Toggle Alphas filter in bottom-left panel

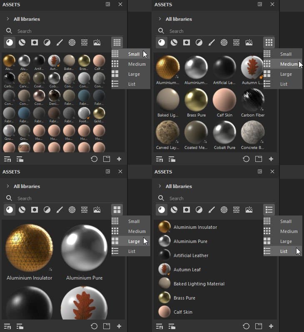[72, 210]
